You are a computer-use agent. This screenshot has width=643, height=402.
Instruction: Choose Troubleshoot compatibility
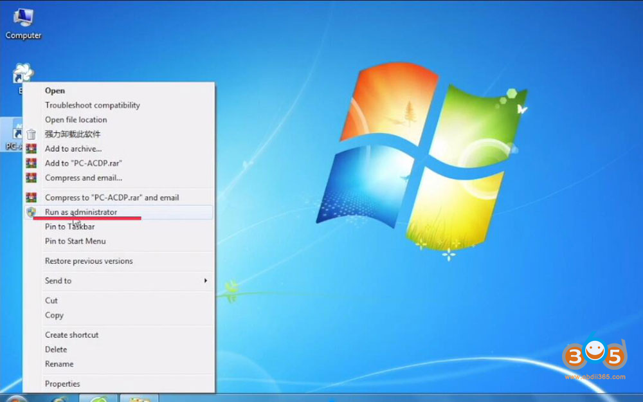click(92, 105)
